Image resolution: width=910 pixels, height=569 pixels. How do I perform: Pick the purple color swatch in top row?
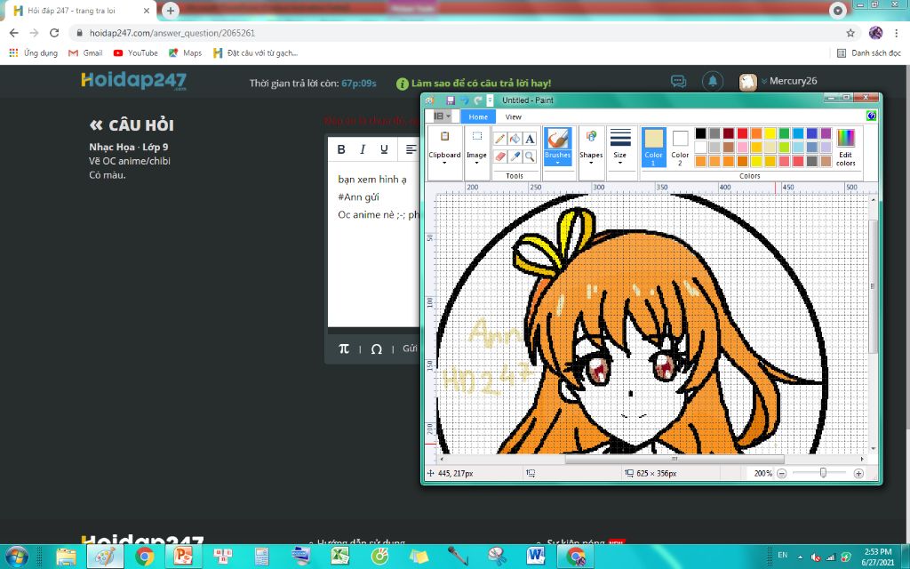826,133
